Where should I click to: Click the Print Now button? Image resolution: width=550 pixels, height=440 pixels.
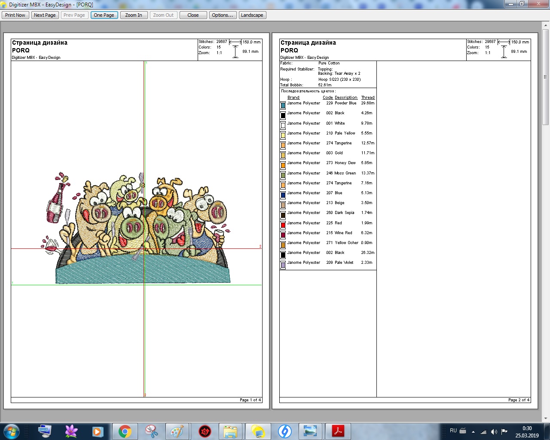[x=15, y=15]
